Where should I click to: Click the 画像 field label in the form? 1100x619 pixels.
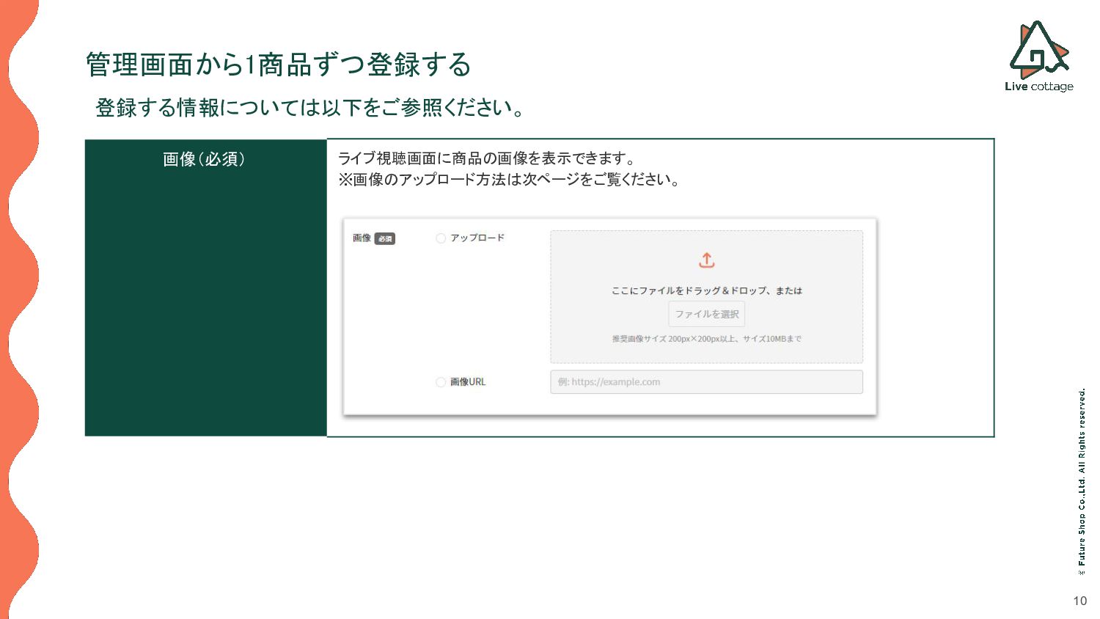(x=362, y=238)
